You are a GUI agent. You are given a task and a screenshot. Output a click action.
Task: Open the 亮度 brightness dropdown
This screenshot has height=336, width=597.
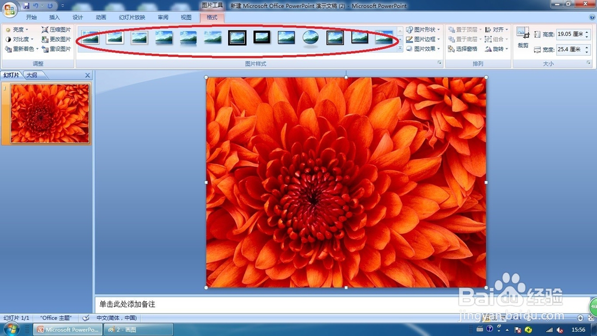(17, 29)
